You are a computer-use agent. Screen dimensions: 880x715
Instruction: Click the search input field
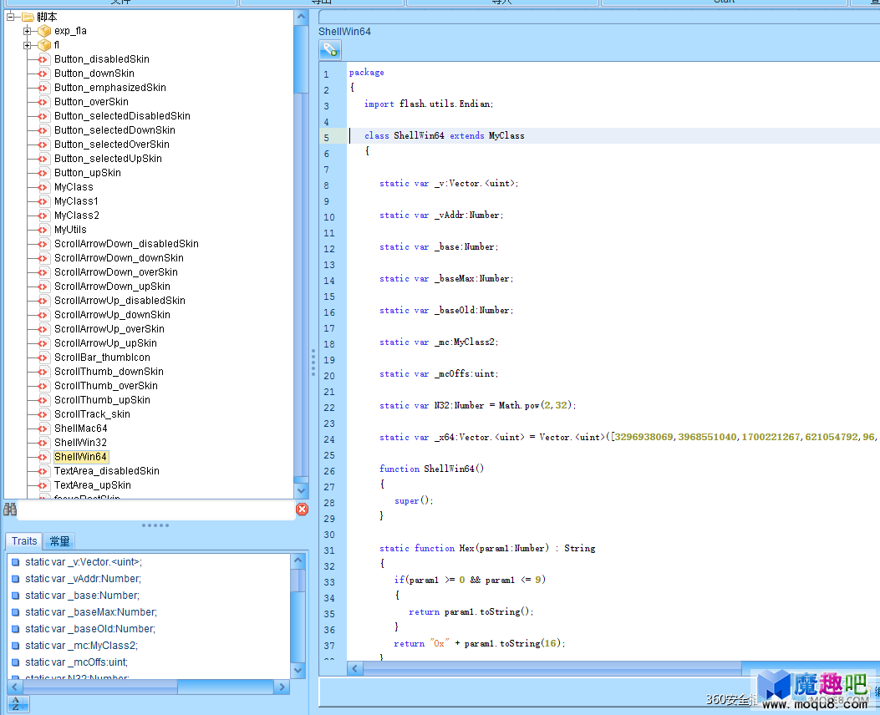click(156, 510)
